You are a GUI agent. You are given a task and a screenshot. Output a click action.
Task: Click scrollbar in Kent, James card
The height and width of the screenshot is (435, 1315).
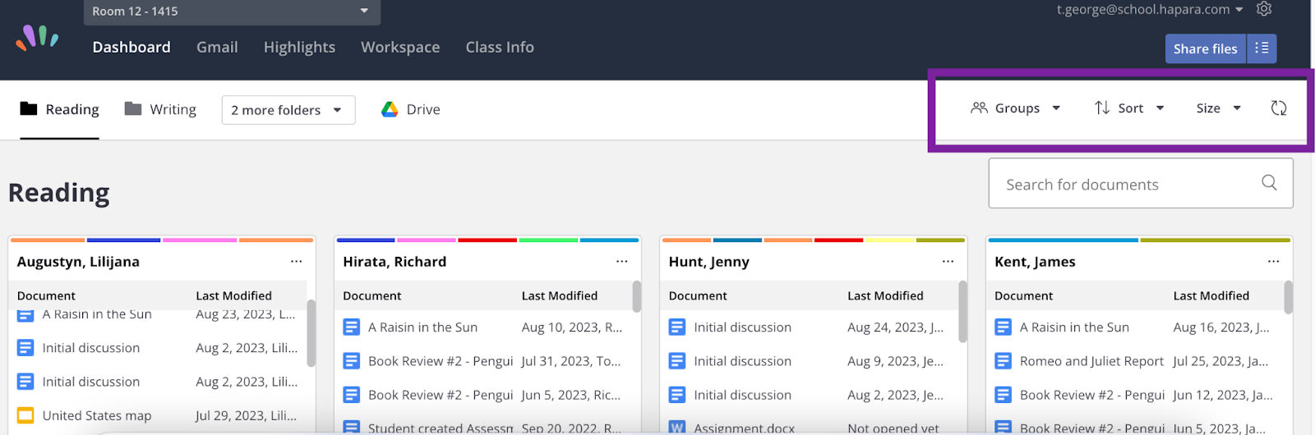1289,297
